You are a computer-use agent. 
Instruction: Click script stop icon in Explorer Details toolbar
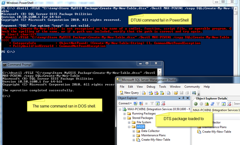tap(229, 104)
